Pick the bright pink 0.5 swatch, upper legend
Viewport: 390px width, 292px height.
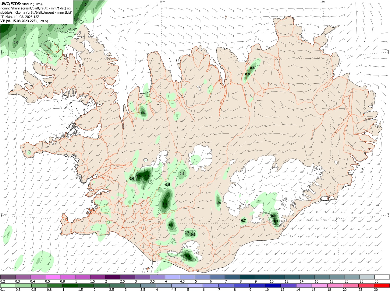tap(52, 277)
